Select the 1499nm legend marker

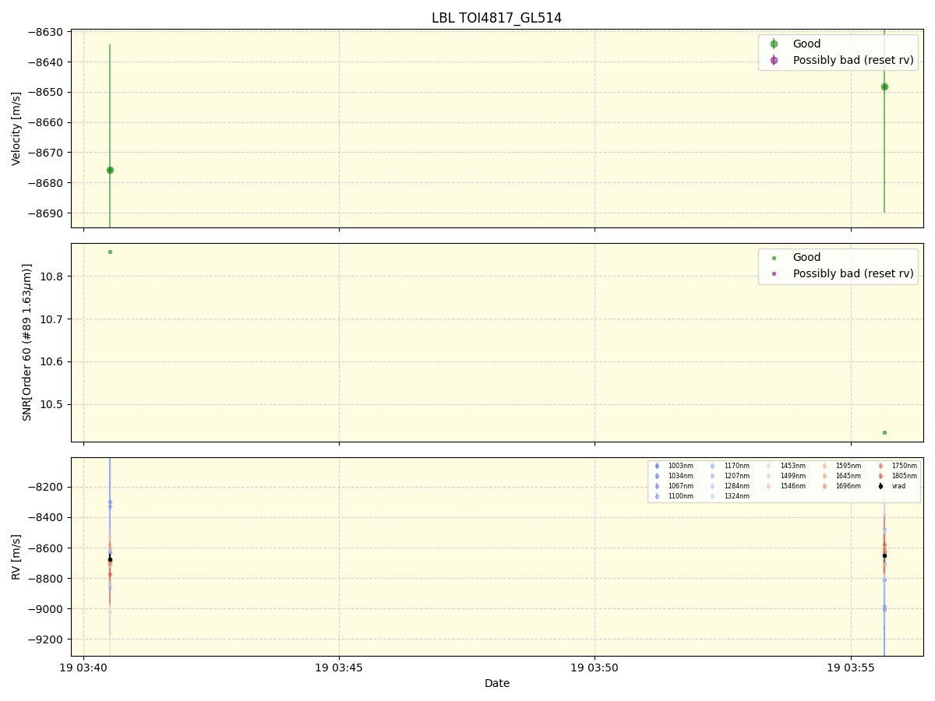pyautogui.click(x=769, y=476)
